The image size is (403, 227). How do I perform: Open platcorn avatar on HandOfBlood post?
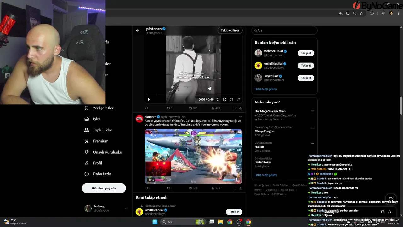pos(139,119)
